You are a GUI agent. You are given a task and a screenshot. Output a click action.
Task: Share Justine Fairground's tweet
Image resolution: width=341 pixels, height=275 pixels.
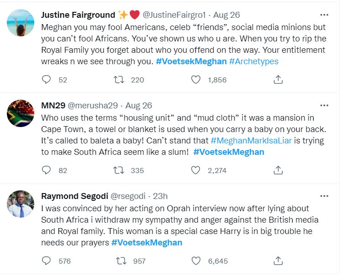278,80
